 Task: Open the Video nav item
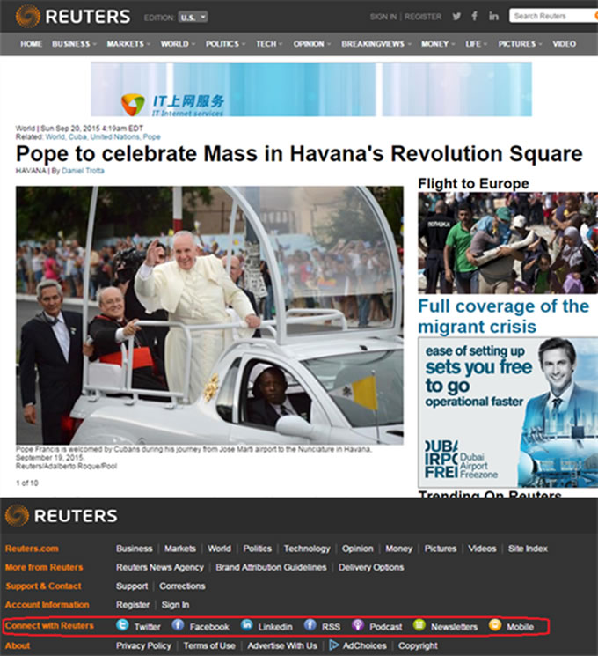(x=565, y=44)
